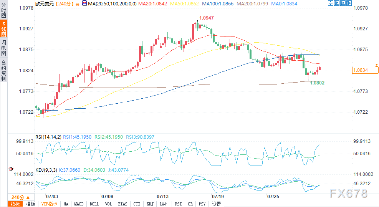The width and height of the screenshot is (379, 207).
Task: Open the 合约资料 side tab
Action: point(3,70)
